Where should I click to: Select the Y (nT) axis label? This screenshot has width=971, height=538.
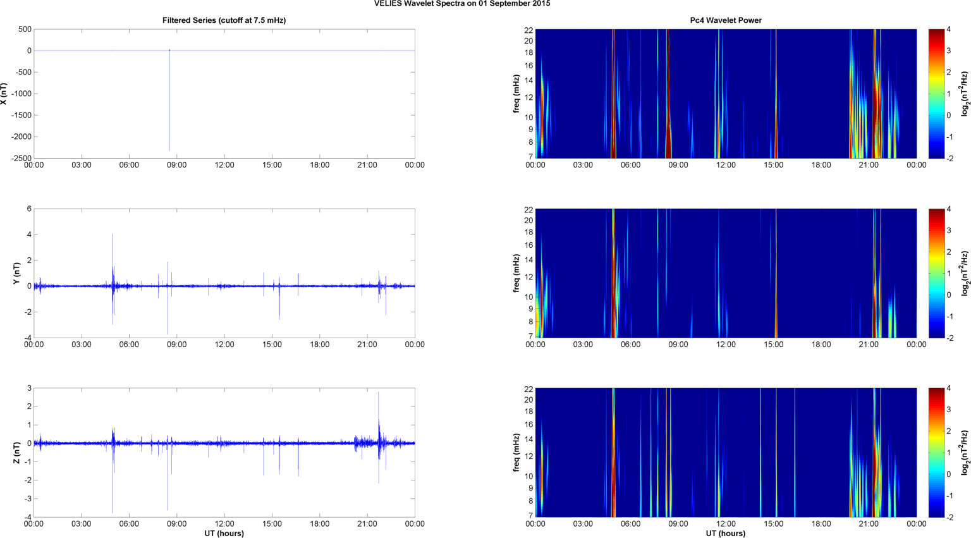17,273
